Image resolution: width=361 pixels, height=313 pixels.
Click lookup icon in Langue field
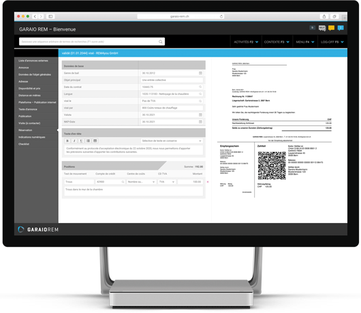click(200, 94)
